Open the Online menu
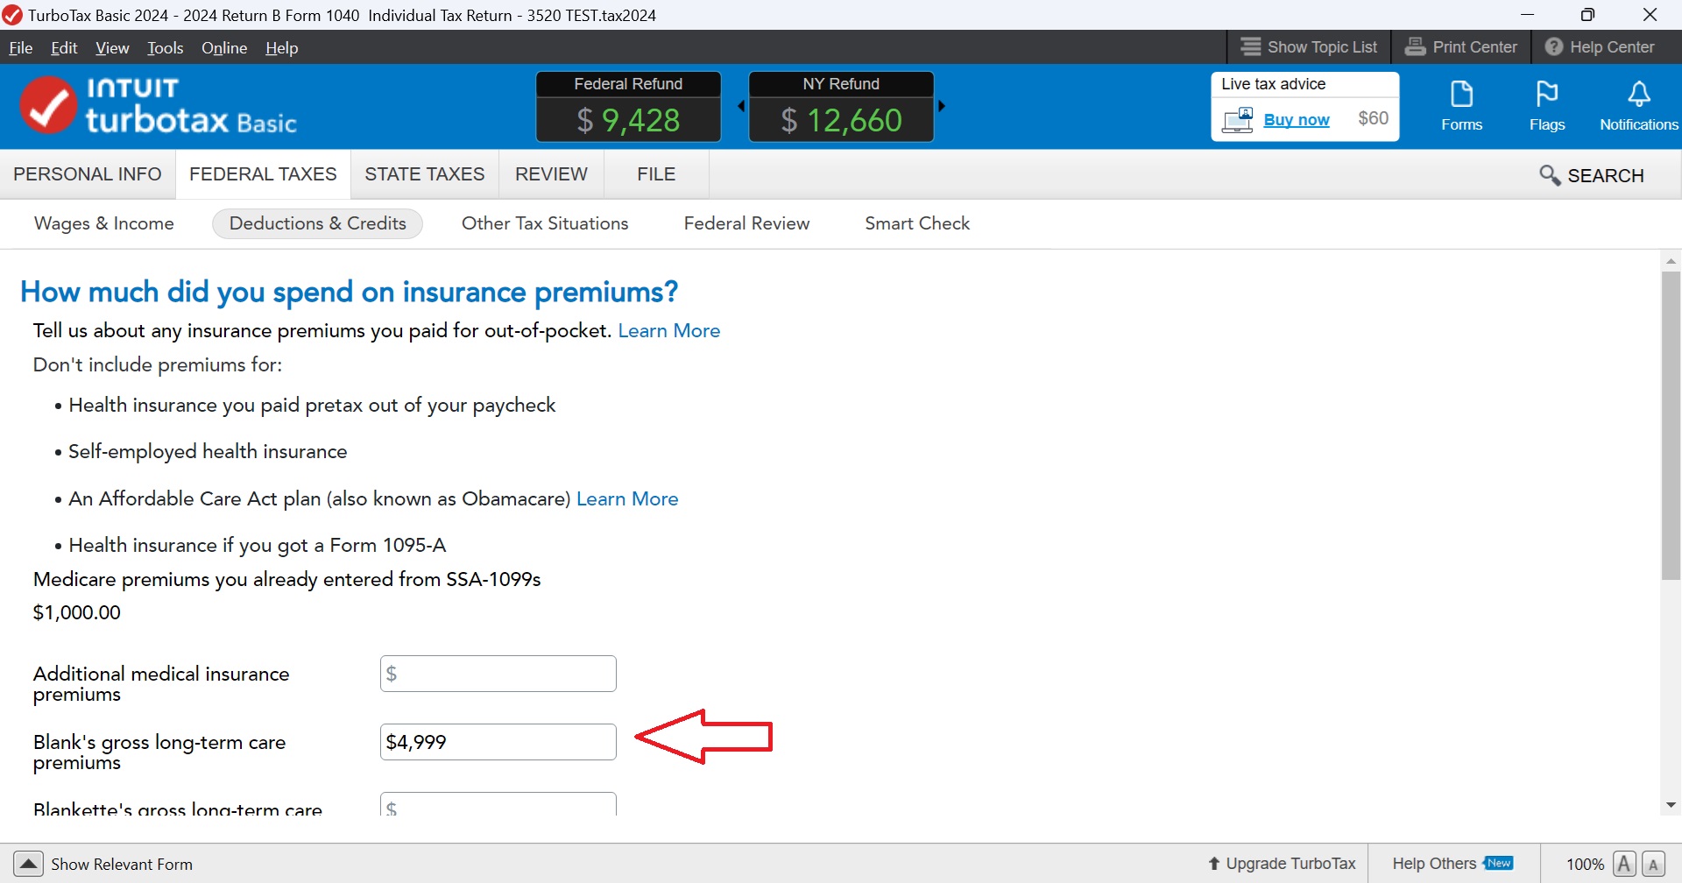1682x883 pixels. (224, 48)
